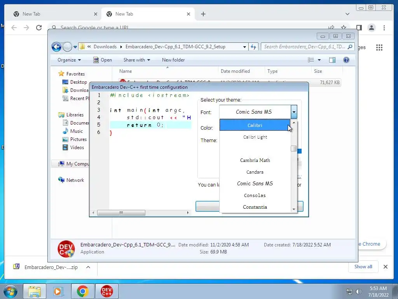
Task: Open Windows Start menu
Action: [x=10, y=291]
